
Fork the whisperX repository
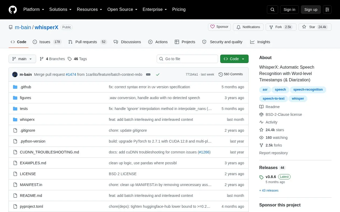tap(281, 27)
